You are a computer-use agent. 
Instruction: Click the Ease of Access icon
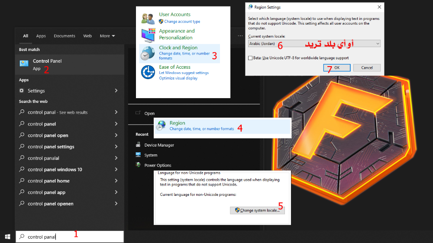[148, 72]
